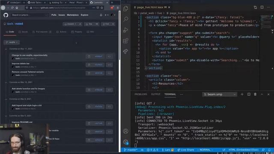Open the repo tabs overflow ellipsis on GitHub

112,32
